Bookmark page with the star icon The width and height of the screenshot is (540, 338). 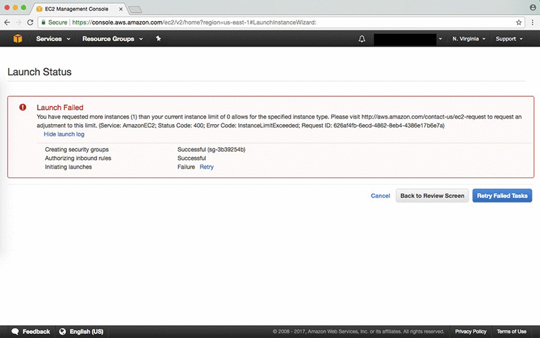[x=518, y=22]
